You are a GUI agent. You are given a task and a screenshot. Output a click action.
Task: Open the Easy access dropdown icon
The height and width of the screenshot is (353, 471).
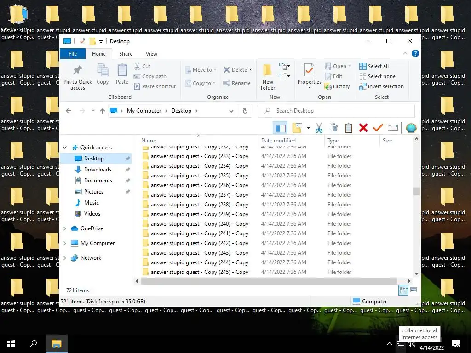[284, 76]
